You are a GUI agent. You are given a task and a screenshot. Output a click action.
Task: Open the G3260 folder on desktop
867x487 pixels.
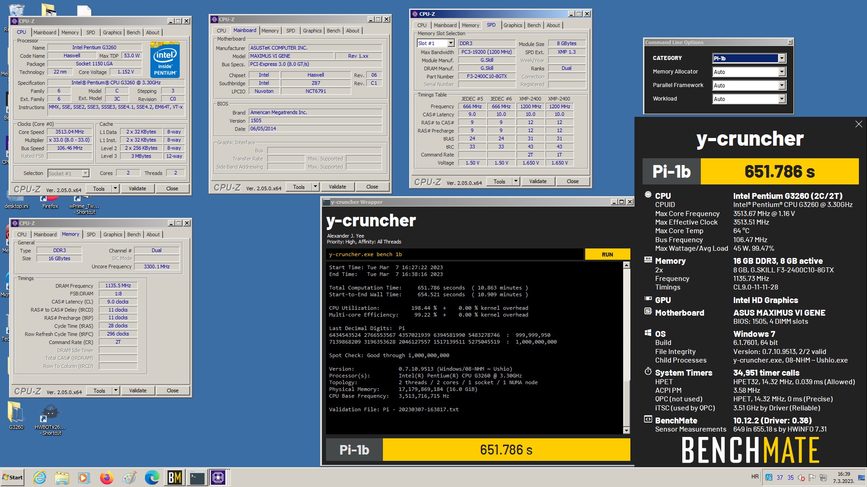(16, 415)
